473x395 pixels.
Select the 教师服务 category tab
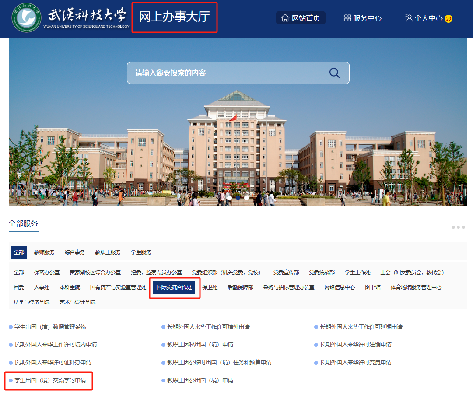44,252
